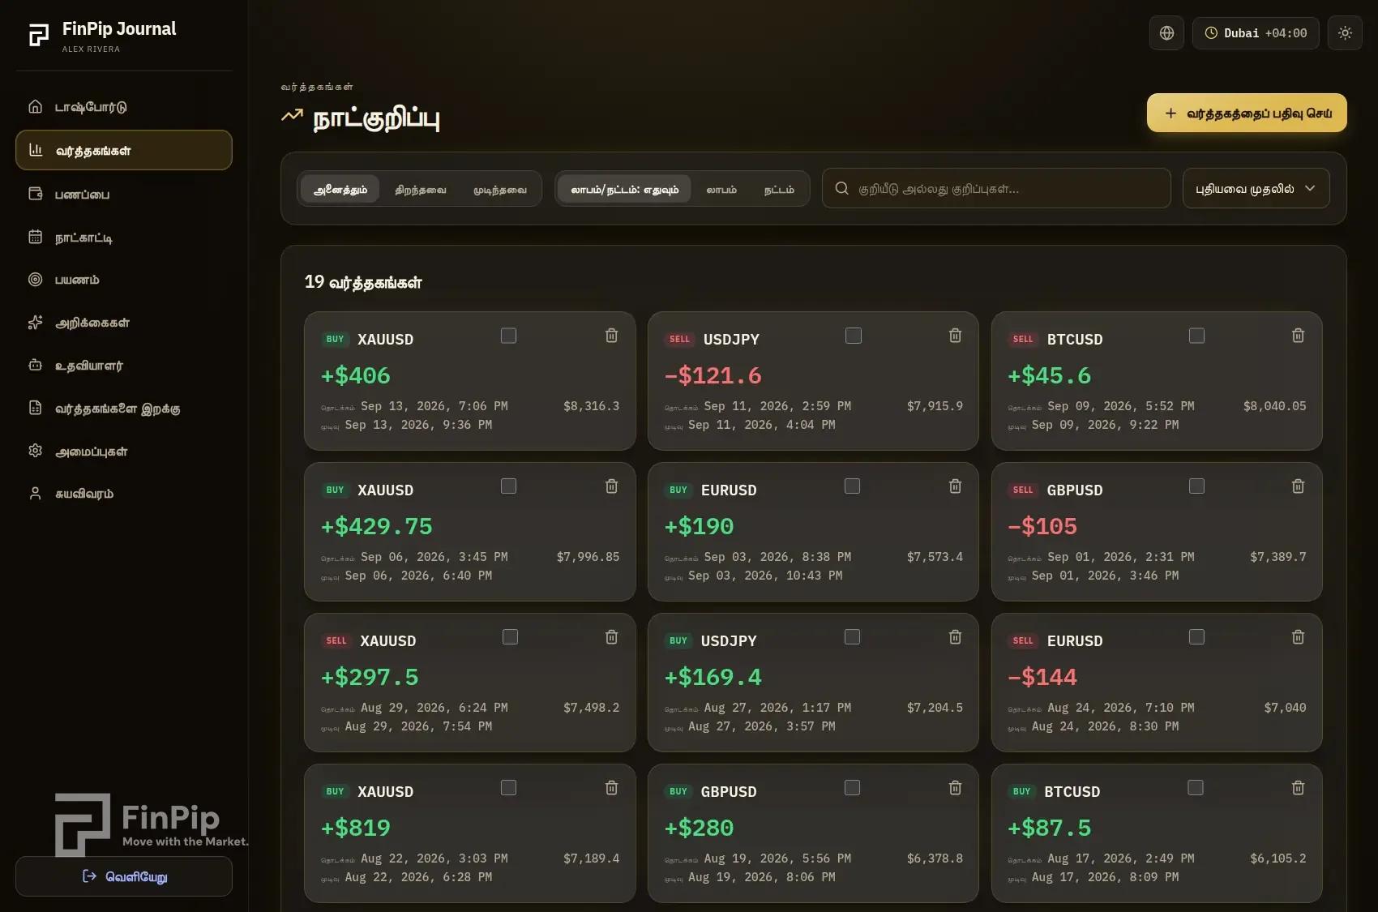Select the லாபம் filter tab
Image resolution: width=1378 pixels, height=912 pixels.
pos(721,190)
